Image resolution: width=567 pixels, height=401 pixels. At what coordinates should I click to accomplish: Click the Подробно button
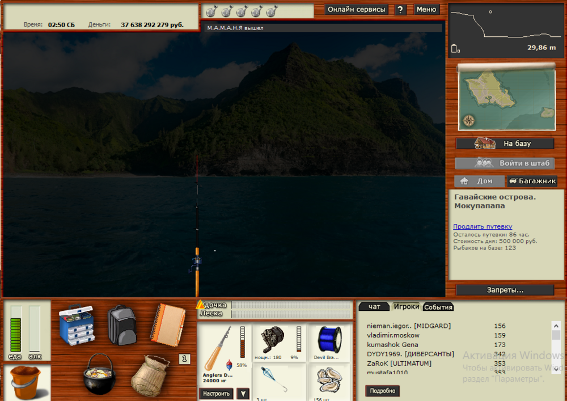[x=383, y=391]
